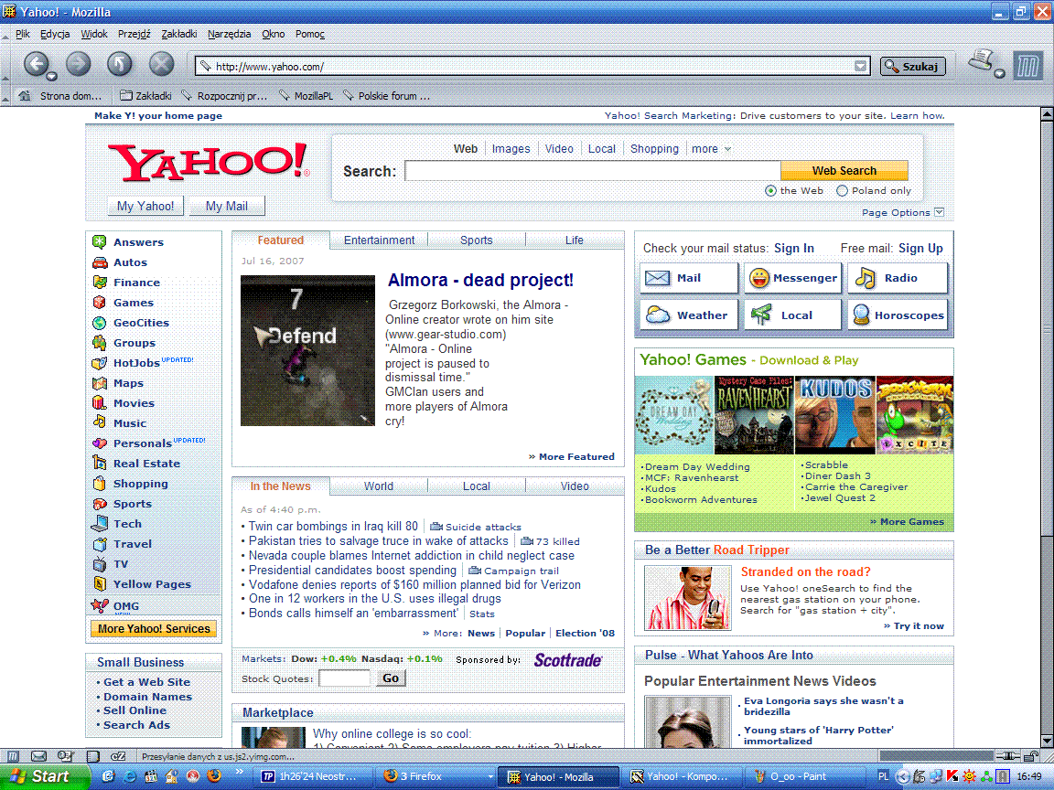Image resolution: width=1054 pixels, height=790 pixels.
Task: Switch to the Entertainment tab
Action: 379,240
